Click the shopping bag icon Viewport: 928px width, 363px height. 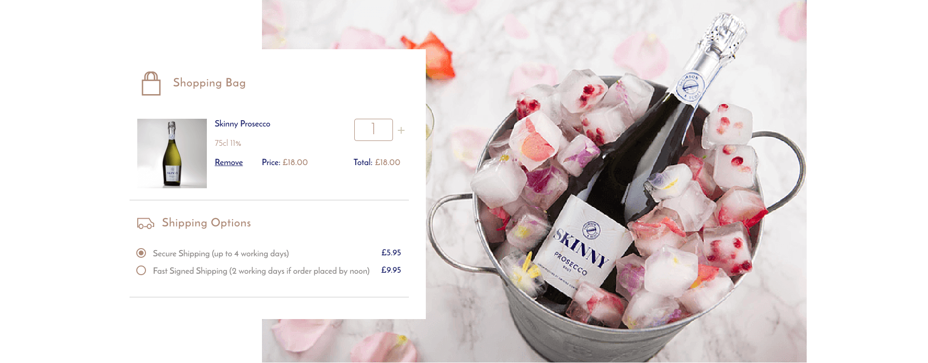tap(151, 84)
